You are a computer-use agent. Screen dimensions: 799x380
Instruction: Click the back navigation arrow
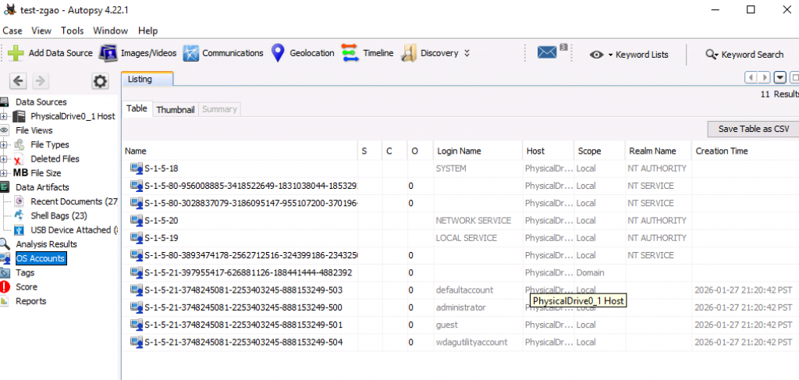(x=18, y=81)
